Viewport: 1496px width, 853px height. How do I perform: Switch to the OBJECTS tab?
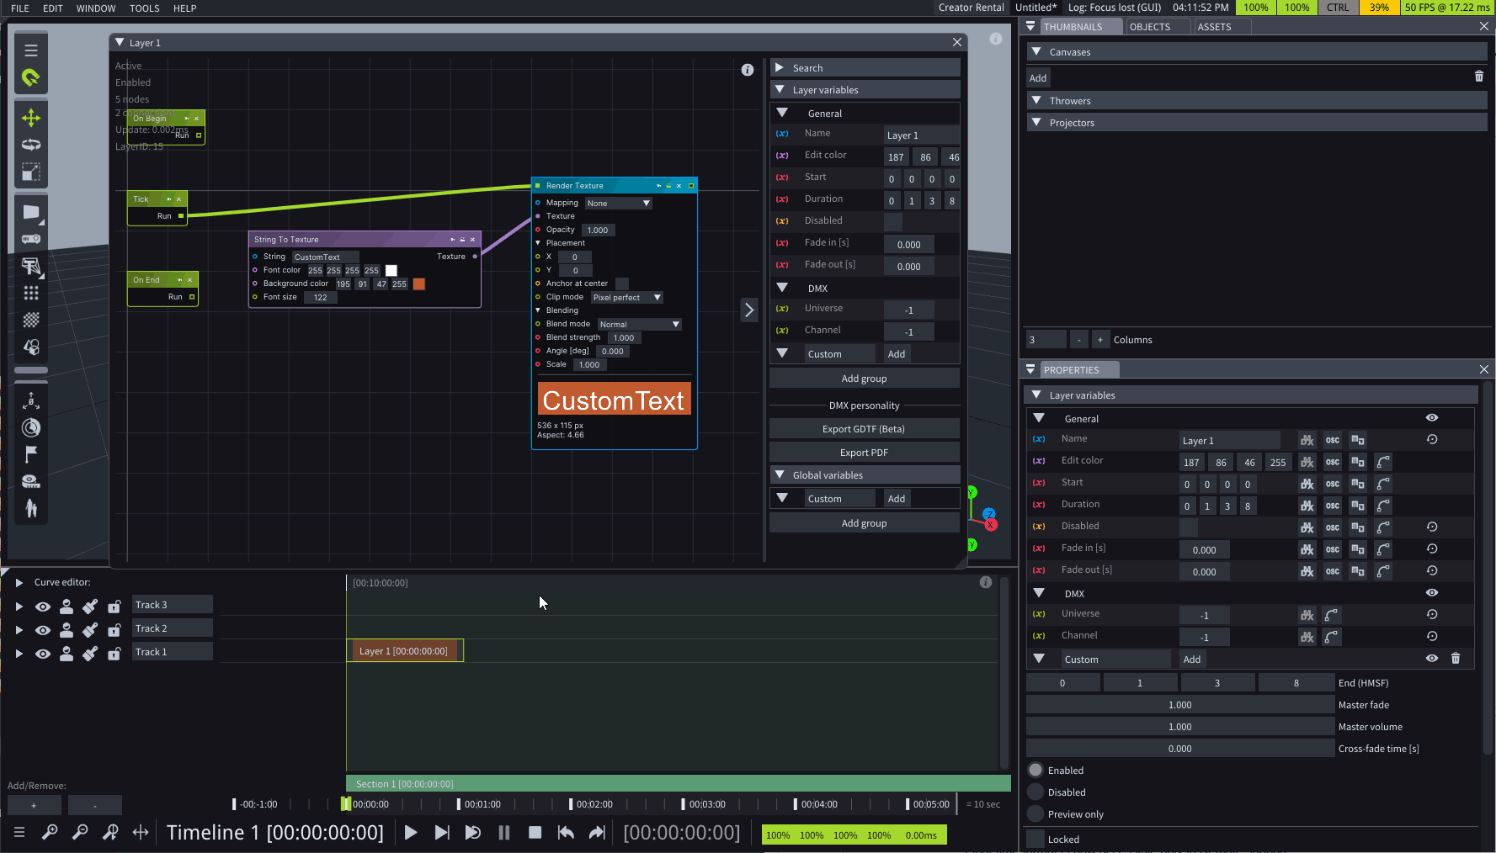1149,27
